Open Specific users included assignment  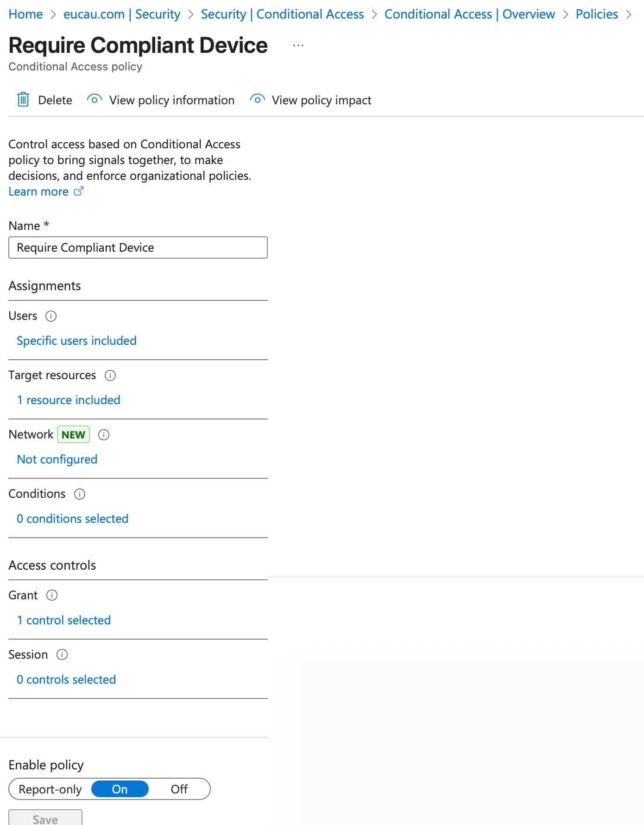(x=76, y=341)
